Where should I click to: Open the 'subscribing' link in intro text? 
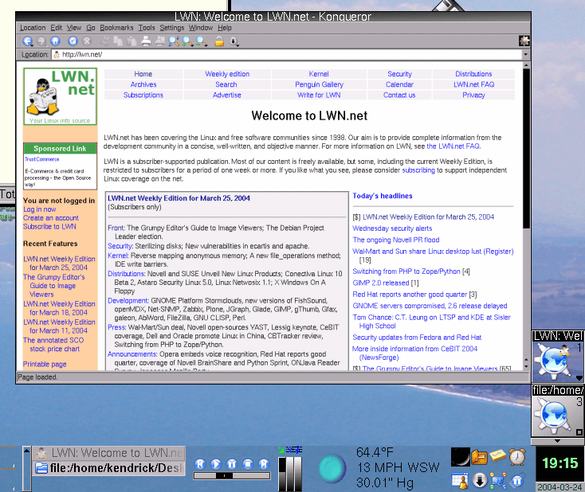tap(418, 170)
